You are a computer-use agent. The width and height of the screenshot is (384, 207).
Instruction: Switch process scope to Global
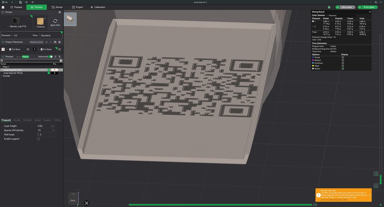pos(18,57)
